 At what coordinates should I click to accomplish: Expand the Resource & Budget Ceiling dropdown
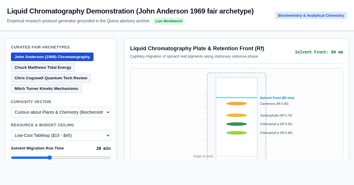pos(61,135)
